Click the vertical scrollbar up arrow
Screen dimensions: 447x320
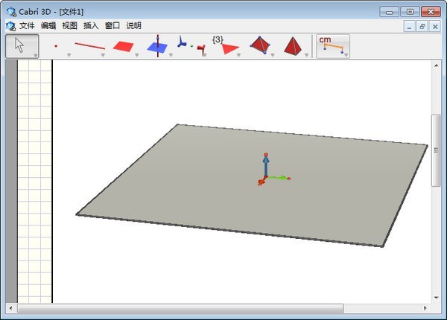pos(436,65)
